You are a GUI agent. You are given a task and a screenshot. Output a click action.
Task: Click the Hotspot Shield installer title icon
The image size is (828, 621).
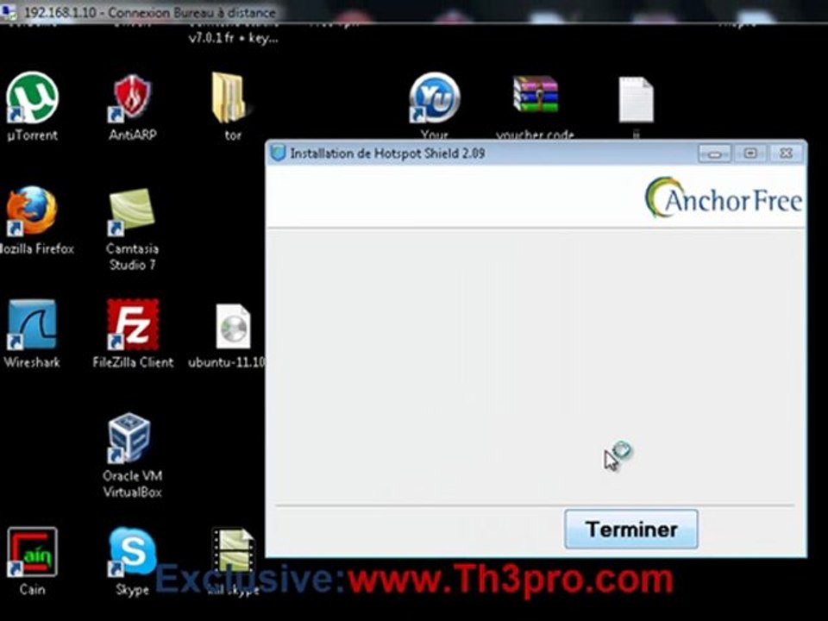277,154
